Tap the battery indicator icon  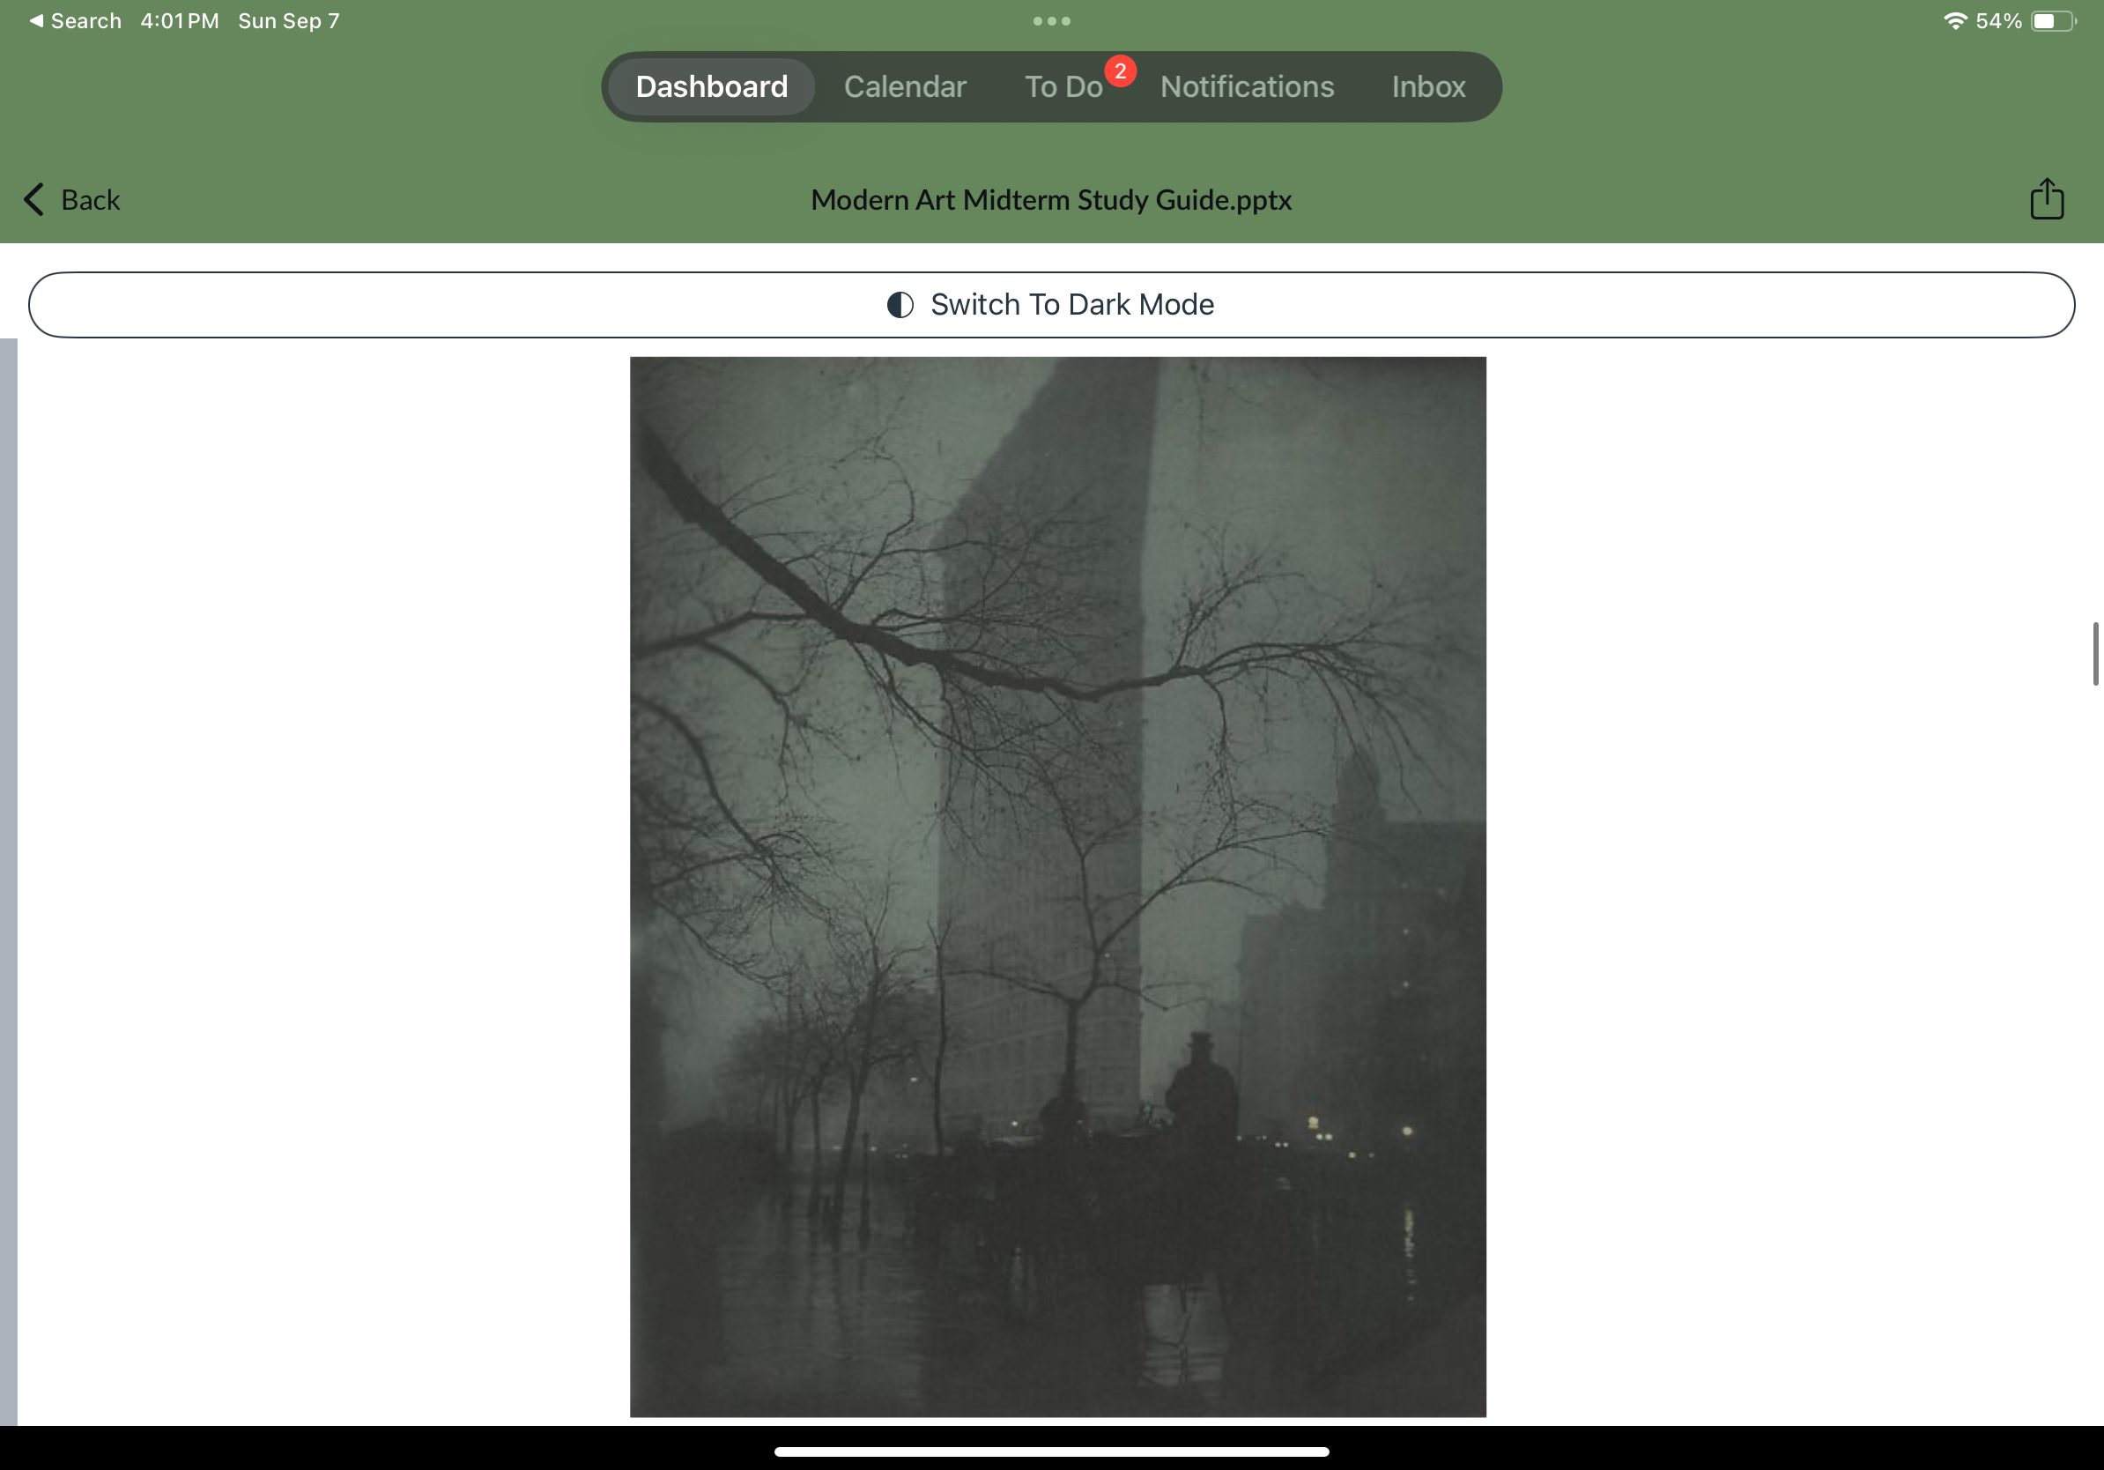[2053, 21]
